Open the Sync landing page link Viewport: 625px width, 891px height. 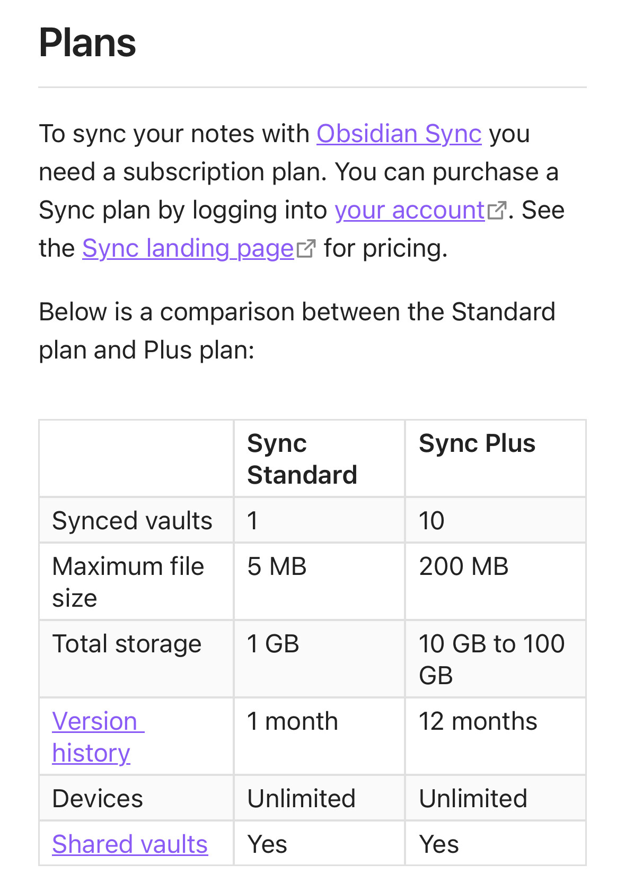[188, 248]
